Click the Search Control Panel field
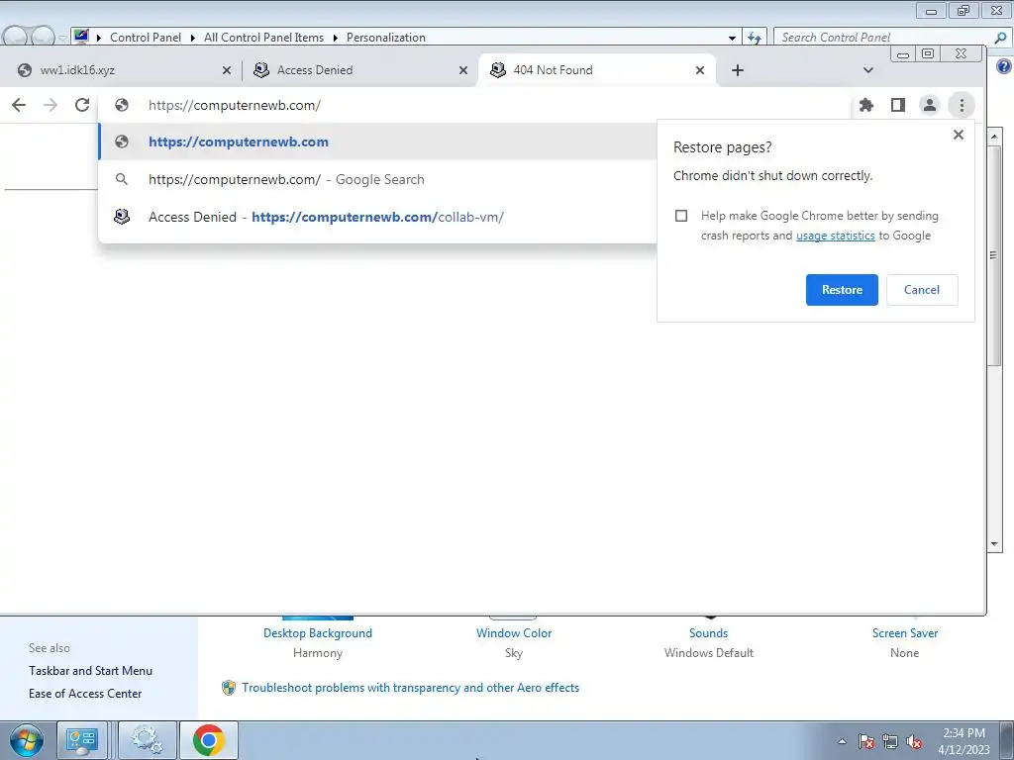This screenshot has height=760, width=1014. [882, 38]
